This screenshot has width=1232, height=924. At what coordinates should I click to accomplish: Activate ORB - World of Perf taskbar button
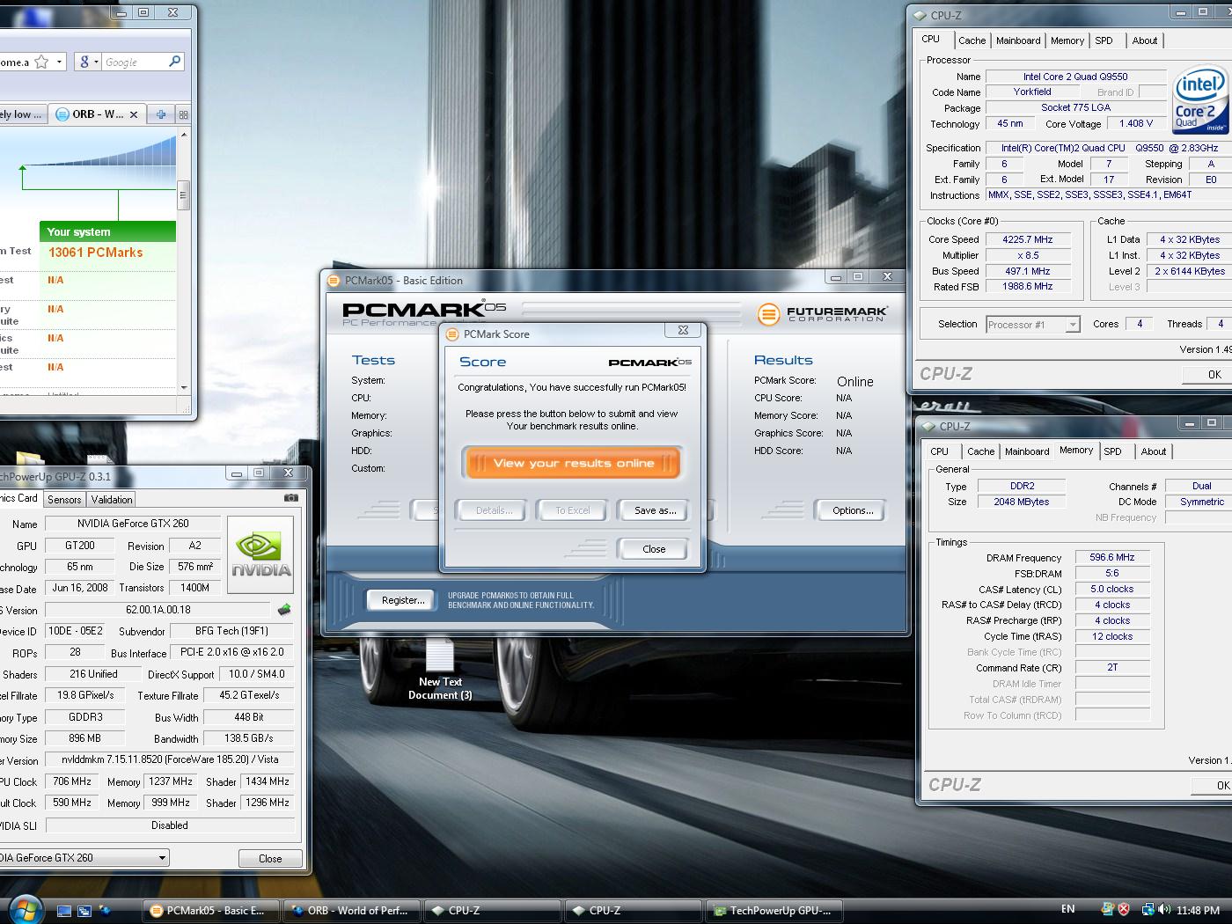[352, 911]
